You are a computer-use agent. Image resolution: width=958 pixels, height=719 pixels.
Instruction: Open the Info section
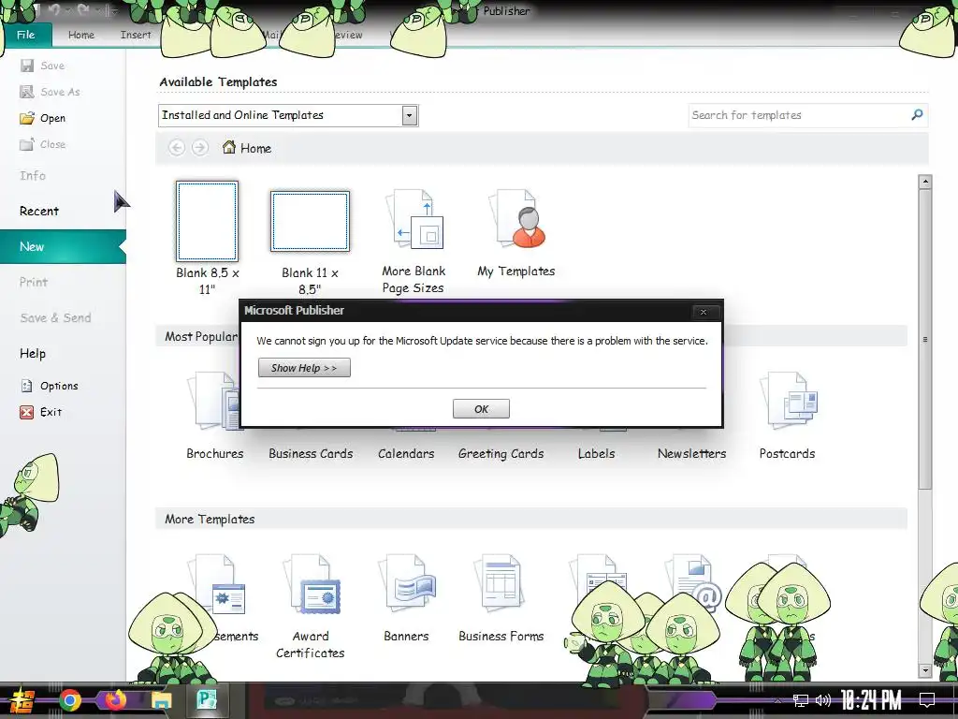pyautogui.click(x=33, y=175)
